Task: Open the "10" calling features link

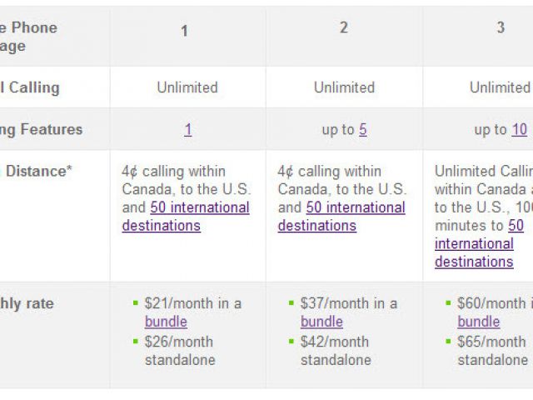Action: tap(520, 129)
